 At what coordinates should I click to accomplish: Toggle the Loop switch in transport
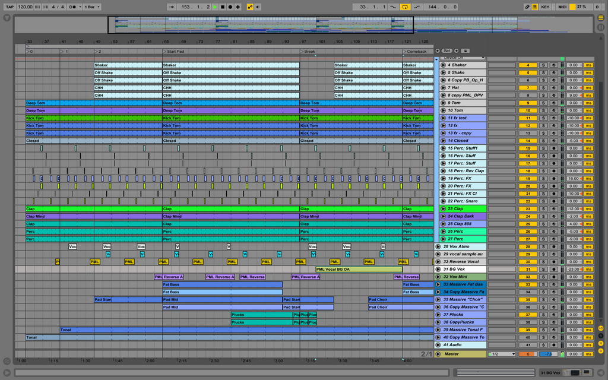coord(406,7)
